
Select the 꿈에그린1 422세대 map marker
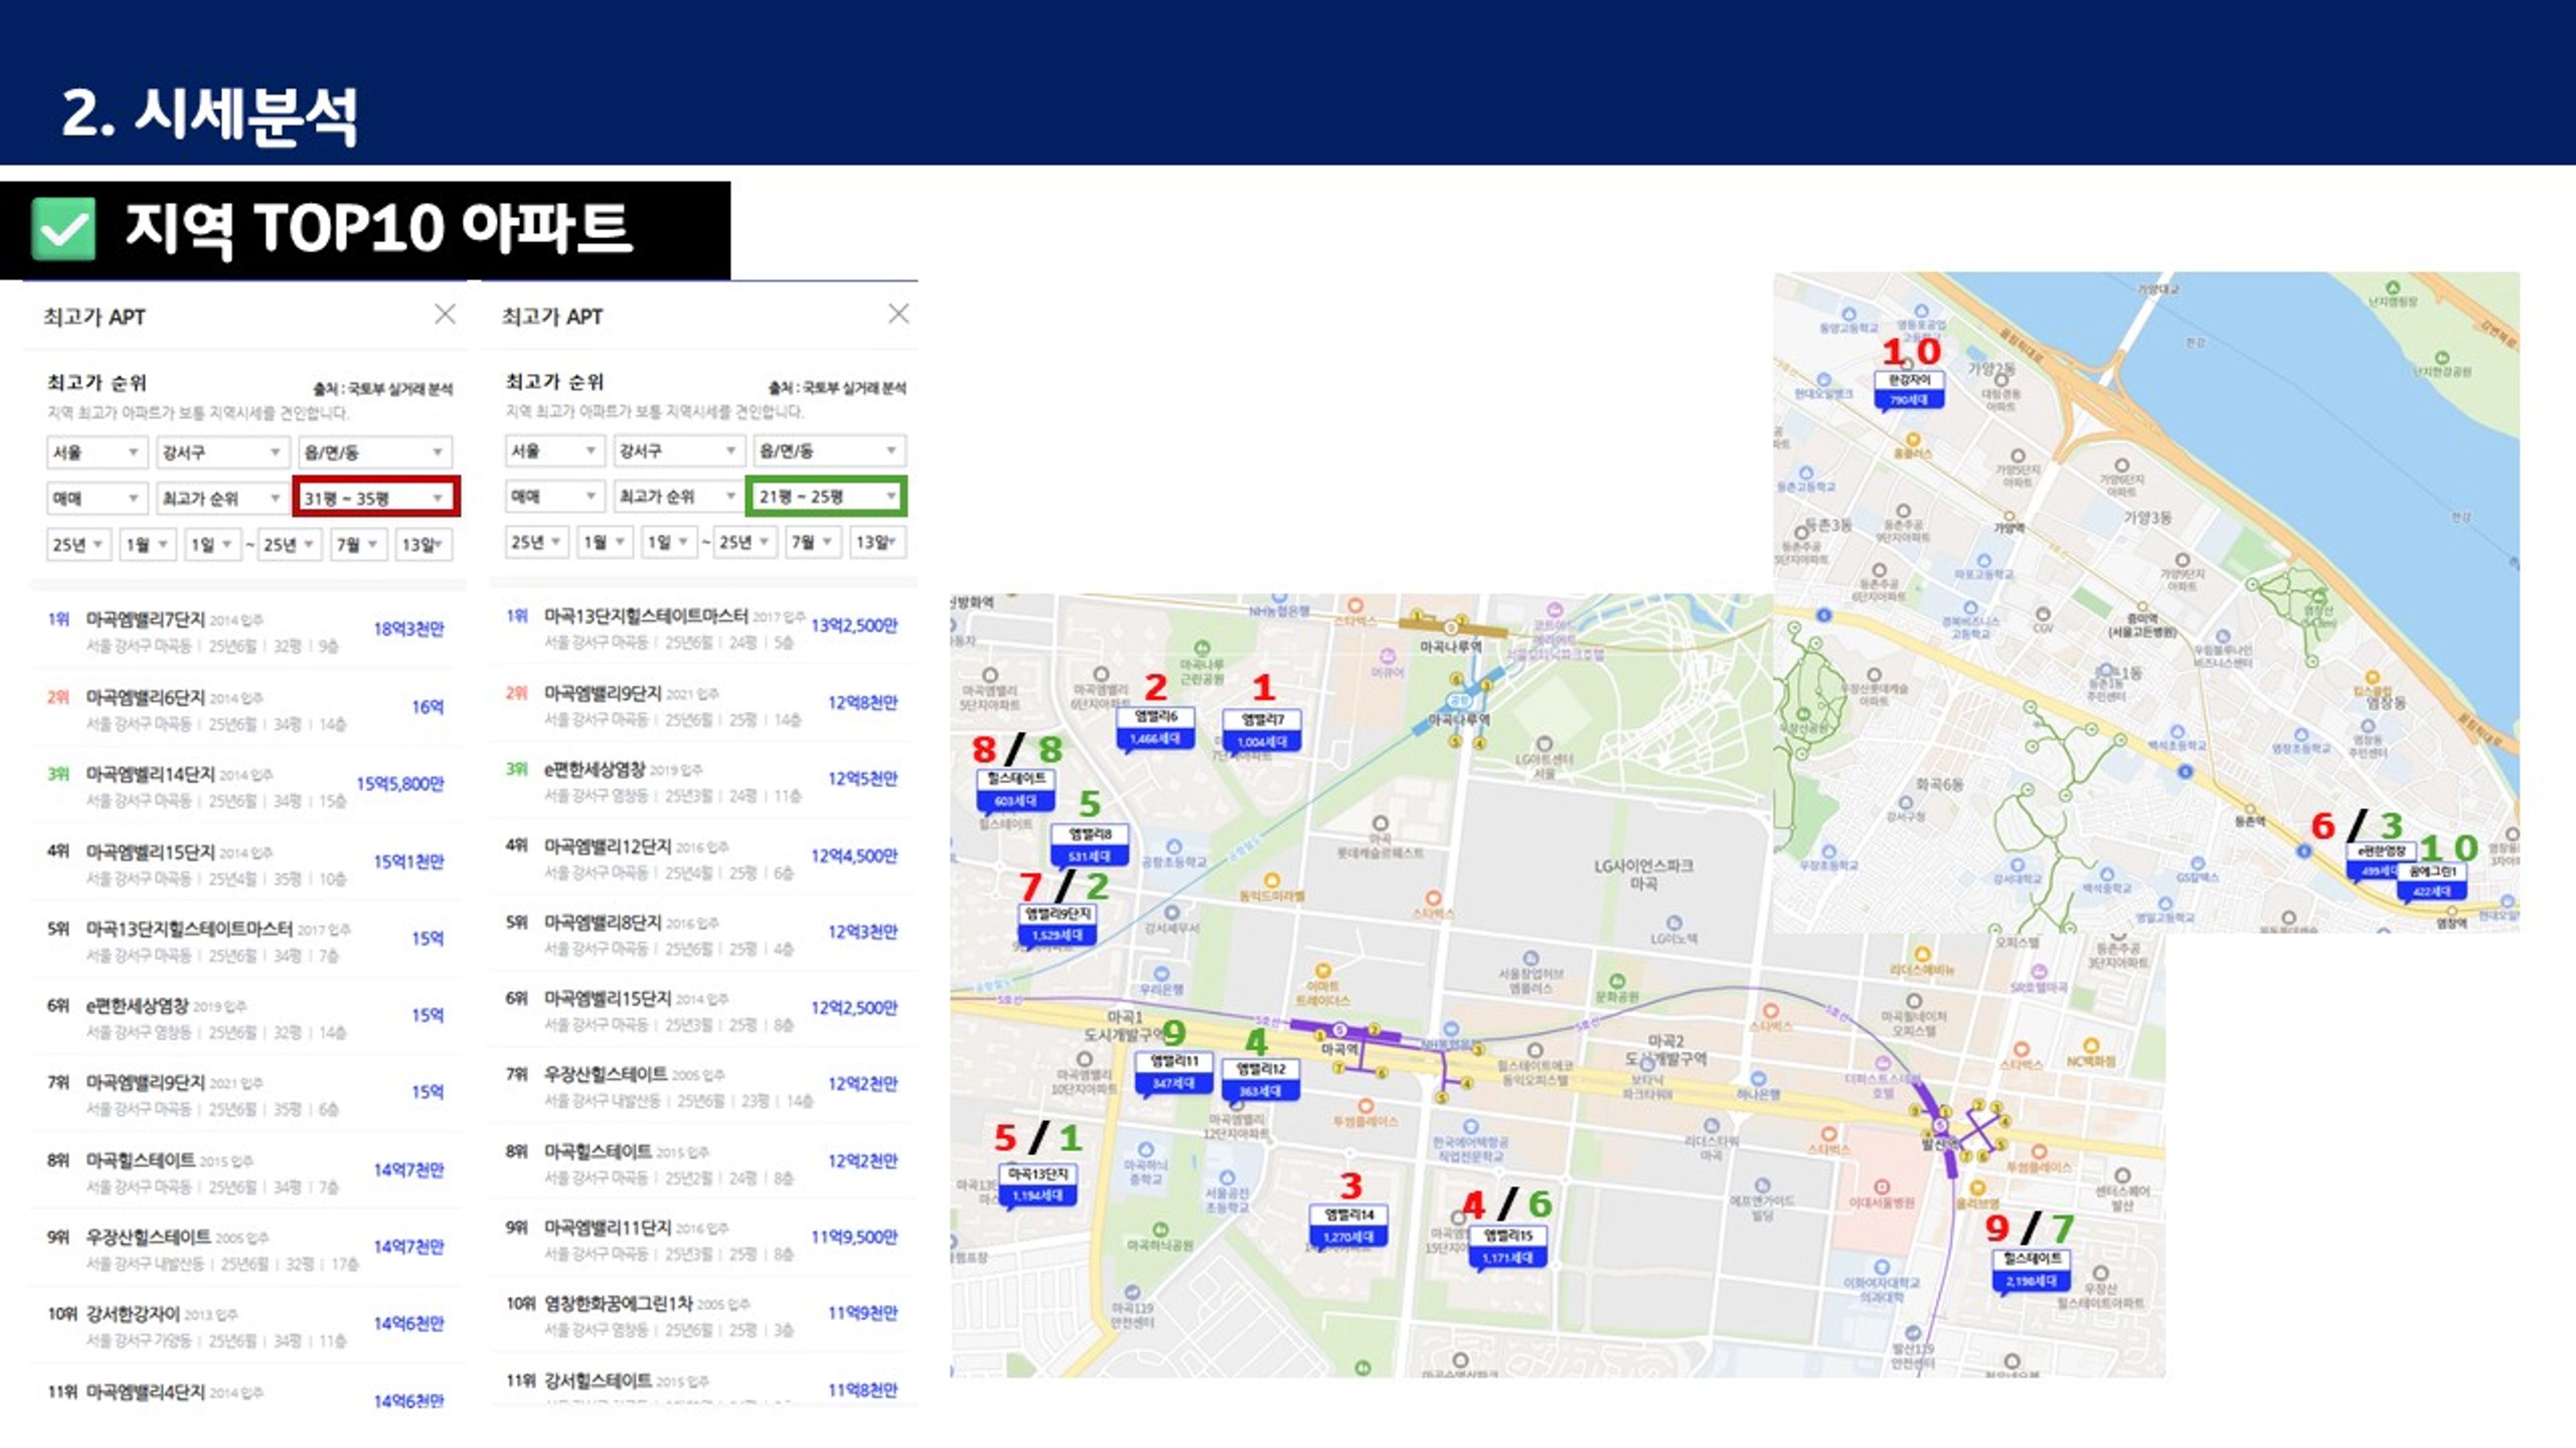[x=2431, y=882]
